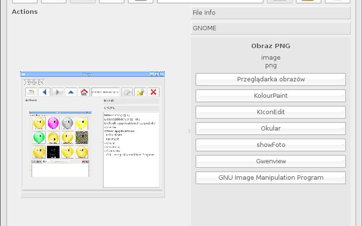Click the Back arrow toolbar button
The width and height of the screenshot is (362, 226).
pyautogui.click(x=54, y=1)
